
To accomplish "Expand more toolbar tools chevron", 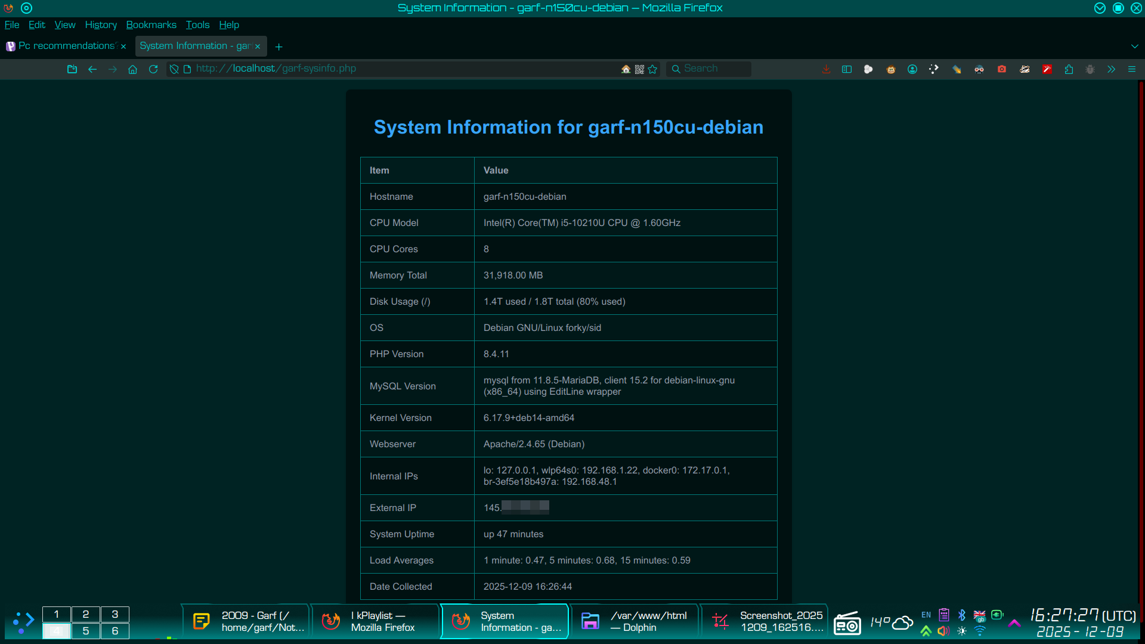I will [1111, 69].
